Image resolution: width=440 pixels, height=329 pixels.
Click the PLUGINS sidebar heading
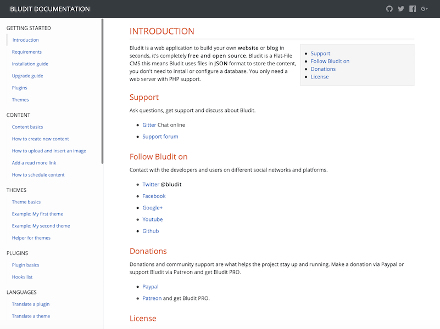coord(17,253)
